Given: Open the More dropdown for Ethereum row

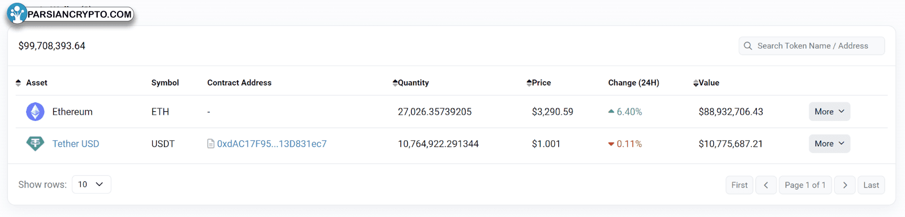Looking at the screenshot, I should click(x=829, y=112).
